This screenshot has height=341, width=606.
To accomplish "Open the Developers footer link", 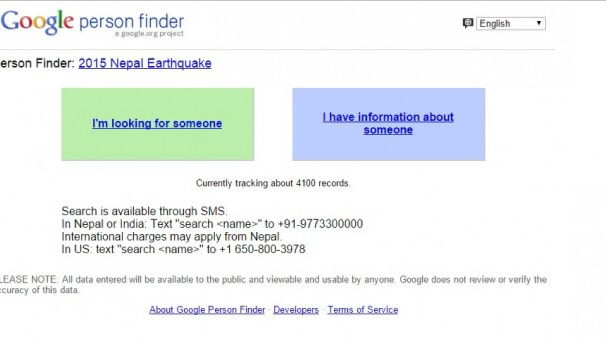I will point(296,309).
